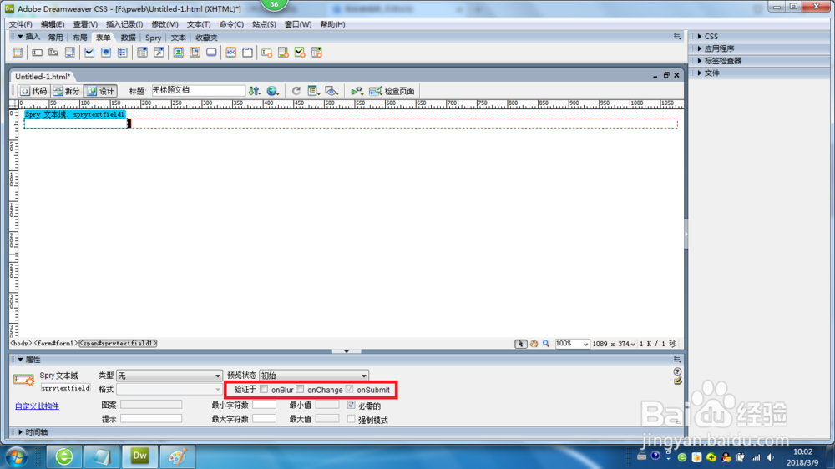This screenshot has width=835, height=469.
Task: Open the Validate Markup icon menu
Action: click(357, 91)
